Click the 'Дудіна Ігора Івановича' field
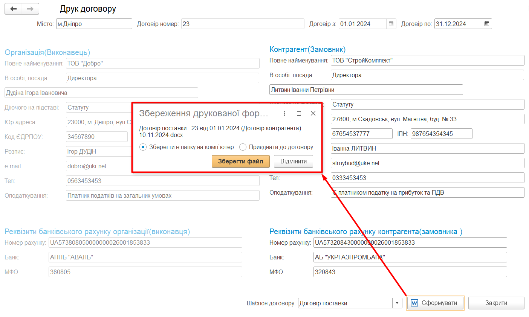Screen dimensions: 529x317 [x=101, y=93]
